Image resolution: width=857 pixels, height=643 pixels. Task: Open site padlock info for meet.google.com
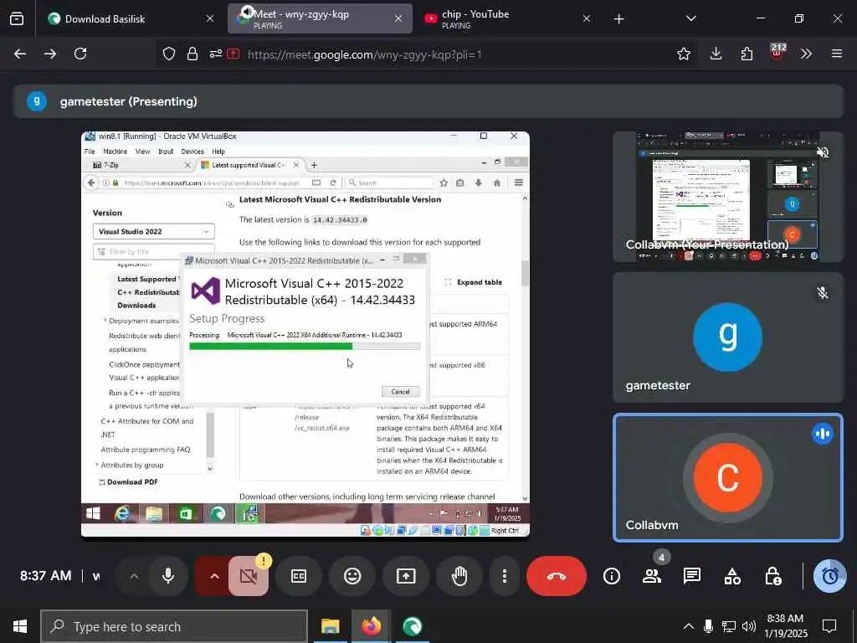192,54
